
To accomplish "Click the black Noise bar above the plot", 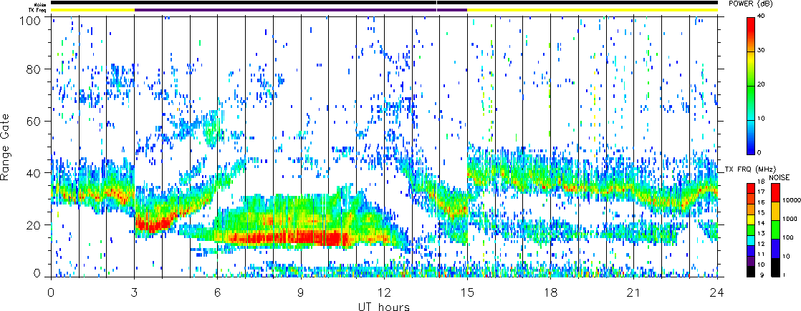I will coord(384,3).
